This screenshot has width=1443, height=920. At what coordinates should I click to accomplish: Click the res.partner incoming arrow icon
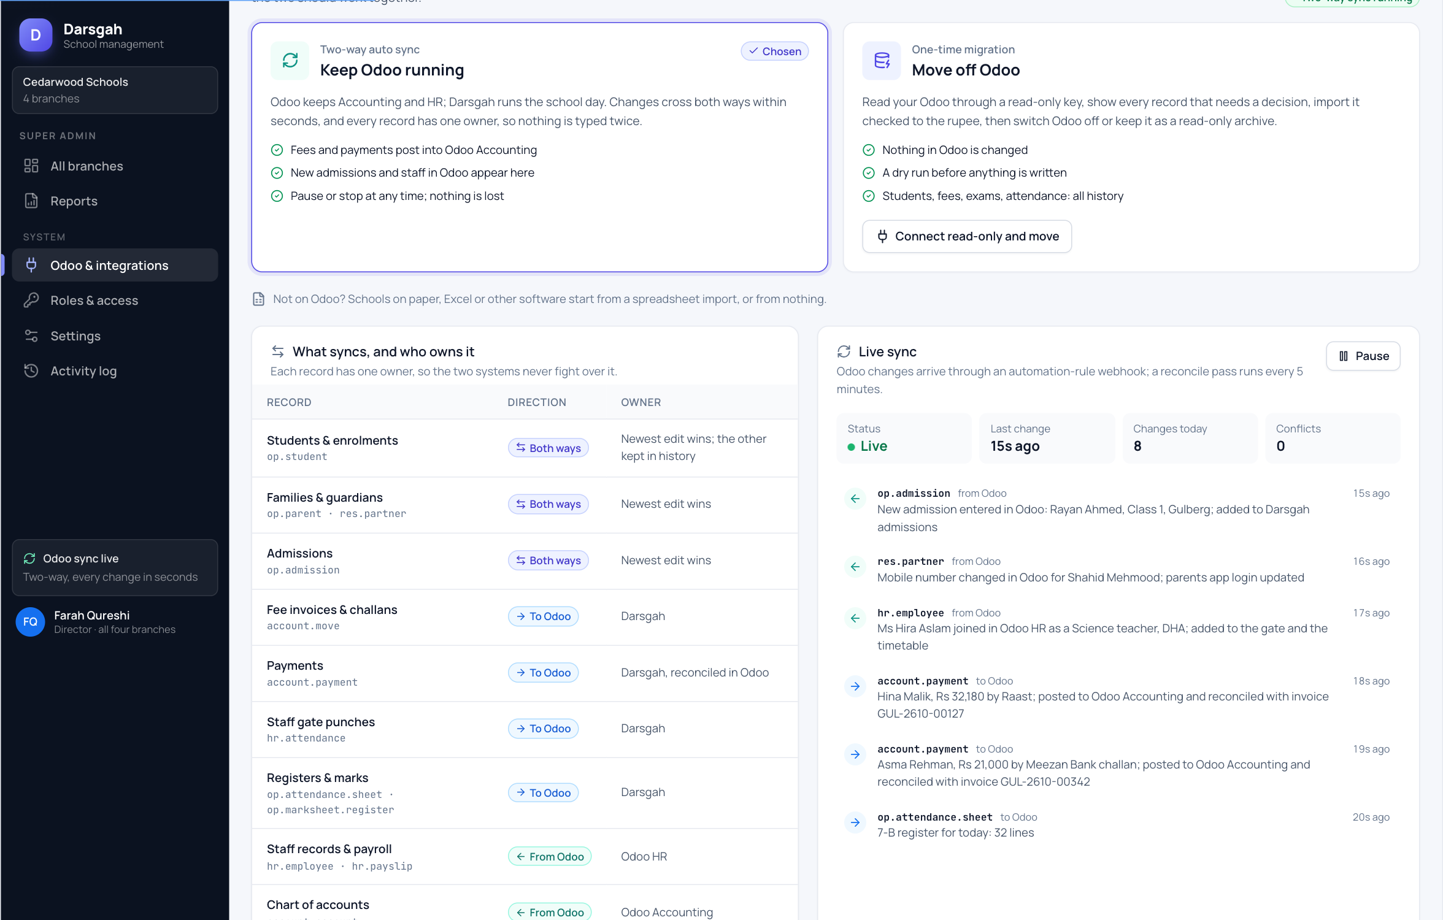click(x=855, y=567)
